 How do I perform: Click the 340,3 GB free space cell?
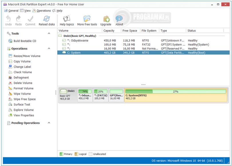(x=129, y=52)
